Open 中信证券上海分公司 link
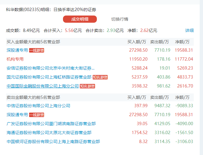The image size is (203, 155). click(38, 106)
